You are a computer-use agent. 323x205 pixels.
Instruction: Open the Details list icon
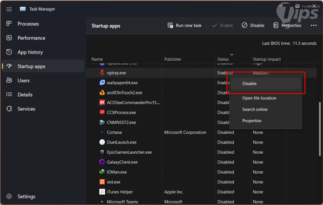(9, 95)
